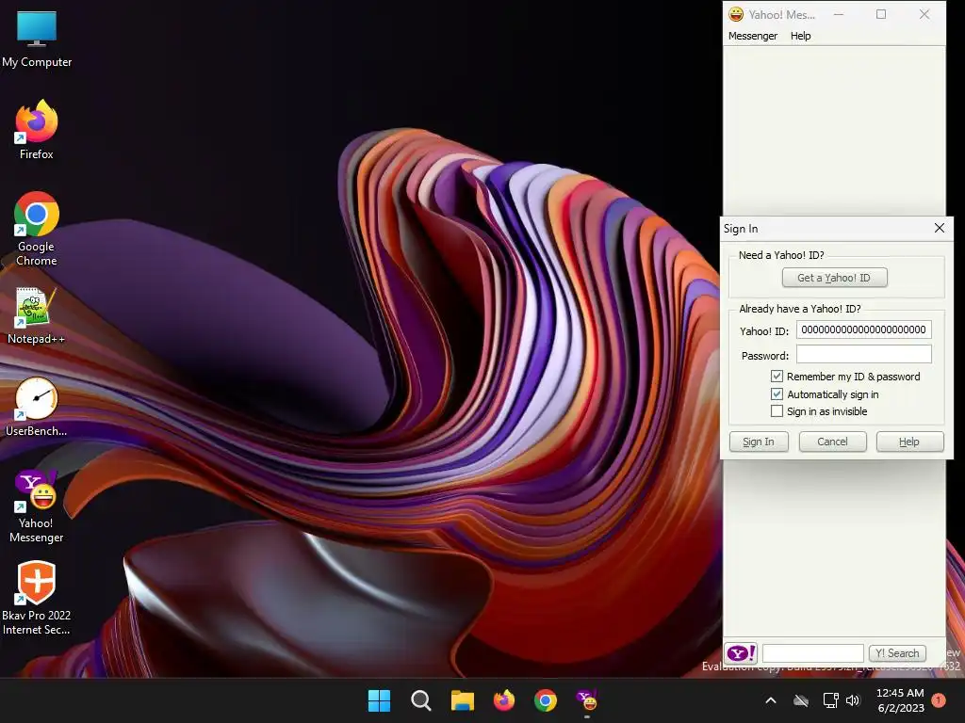Open Chrome from the taskbar

(546, 700)
